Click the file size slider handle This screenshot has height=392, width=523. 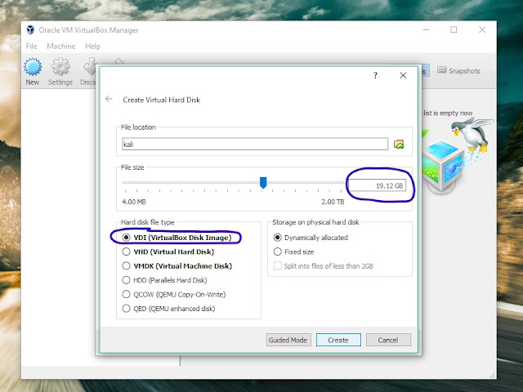263,183
